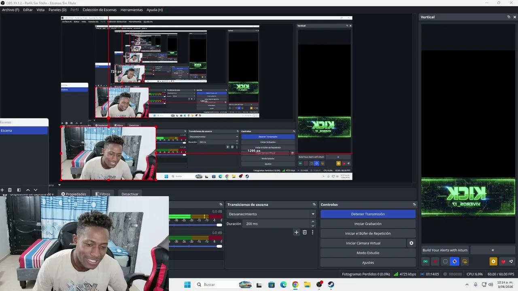Open the Paneles (D) menu
The height and width of the screenshot is (291, 518).
coord(57,10)
